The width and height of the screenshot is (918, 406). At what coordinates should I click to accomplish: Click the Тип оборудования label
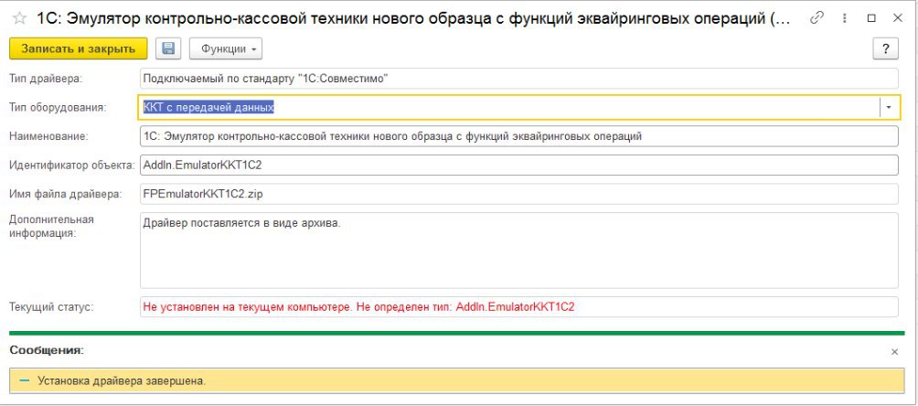[x=58, y=107]
